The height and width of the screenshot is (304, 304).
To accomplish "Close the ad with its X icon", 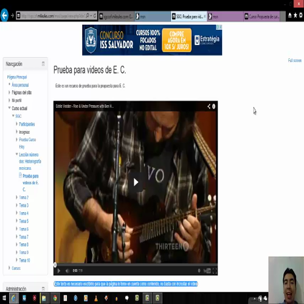I will [x=221, y=27].
